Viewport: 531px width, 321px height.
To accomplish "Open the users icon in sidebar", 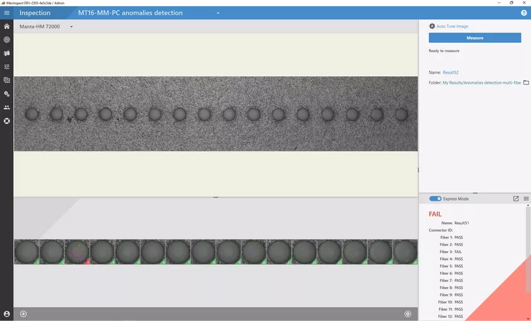I will tap(6, 107).
